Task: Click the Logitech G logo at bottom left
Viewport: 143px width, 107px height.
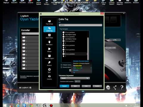Action: click(25, 88)
